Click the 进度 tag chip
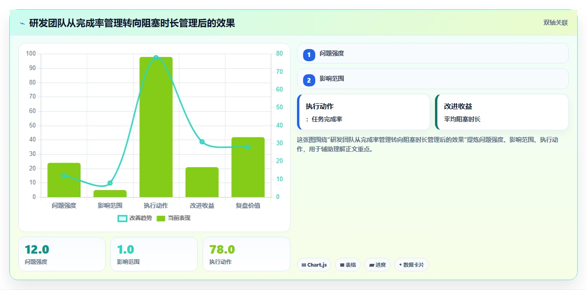Image resolution: width=587 pixels, height=290 pixels. (x=377, y=265)
